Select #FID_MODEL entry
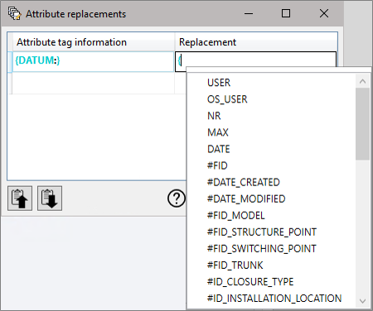 236,215
